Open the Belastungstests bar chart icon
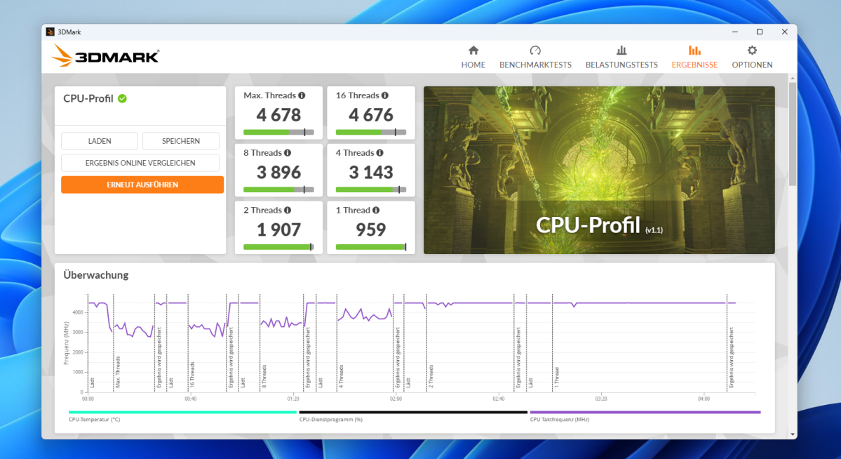Screen dimensions: 841x459 click(621, 51)
